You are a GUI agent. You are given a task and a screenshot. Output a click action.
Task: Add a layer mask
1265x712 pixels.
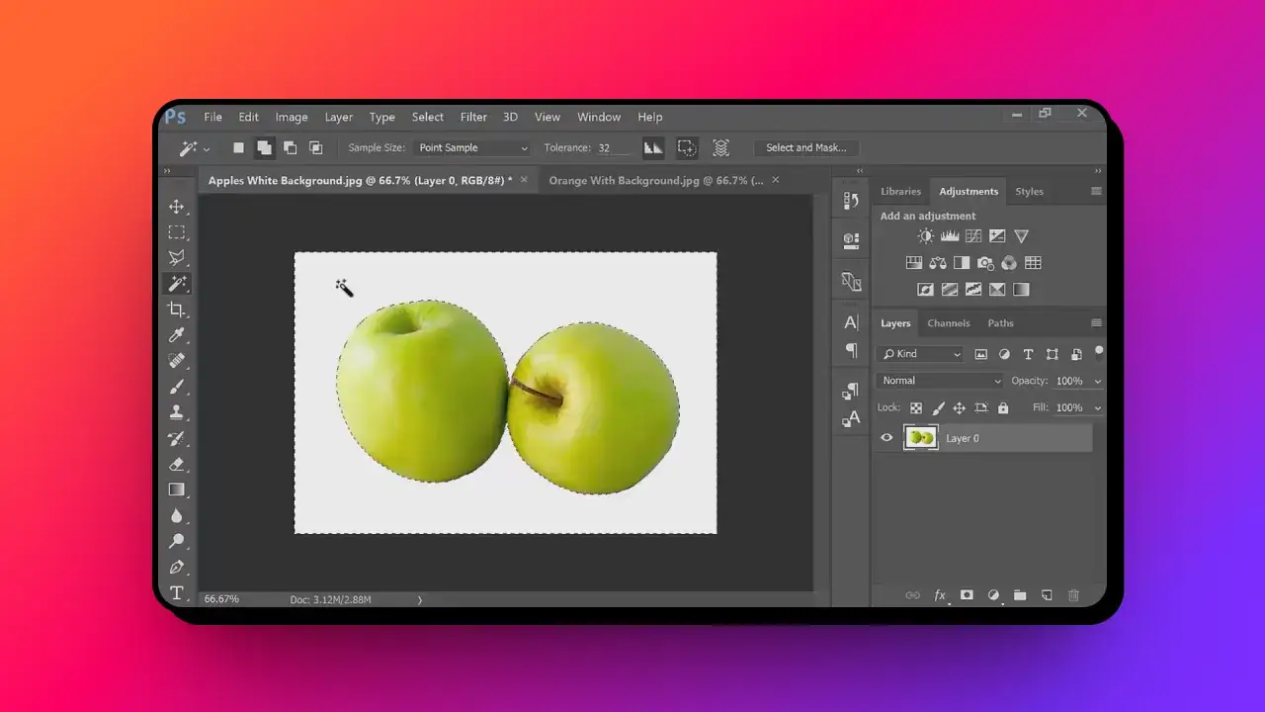(x=967, y=594)
